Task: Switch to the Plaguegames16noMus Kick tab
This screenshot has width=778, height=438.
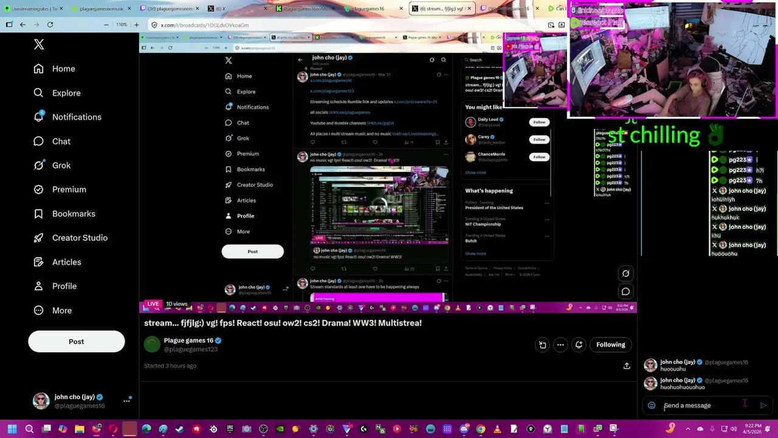Action: click(x=304, y=9)
